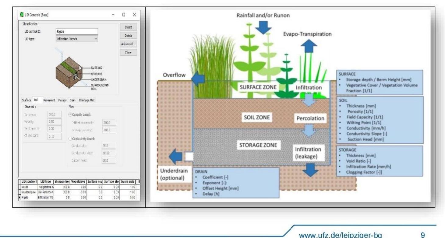Switch to the Drainage Mat tab

(x=87, y=100)
